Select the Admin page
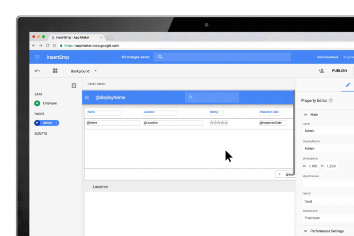Image resolution: width=354 pixels, height=236 pixels. [x=47, y=123]
